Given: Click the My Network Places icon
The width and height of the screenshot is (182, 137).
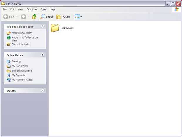Looking at the screenshot, I should click(x=9, y=80).
